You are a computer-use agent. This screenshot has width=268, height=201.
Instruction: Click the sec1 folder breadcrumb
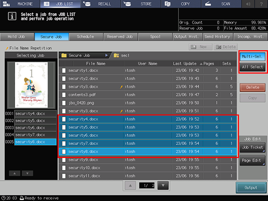pos(122,55)
